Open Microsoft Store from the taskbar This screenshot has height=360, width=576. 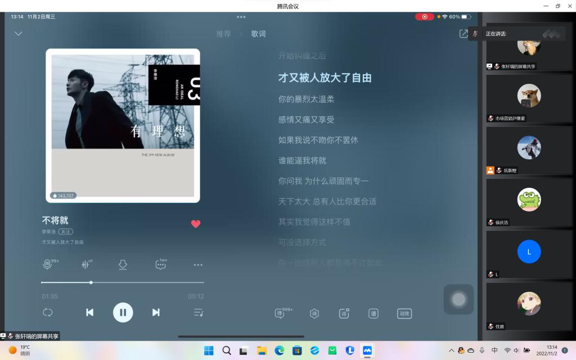tap(297, 350)
